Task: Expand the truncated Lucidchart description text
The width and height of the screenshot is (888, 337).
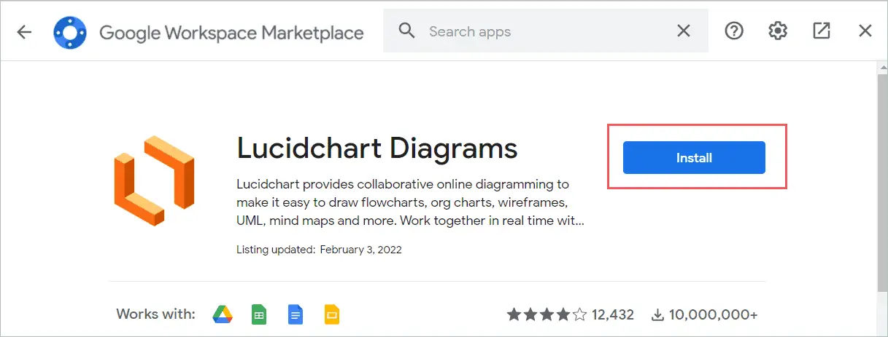Action: 410,221
